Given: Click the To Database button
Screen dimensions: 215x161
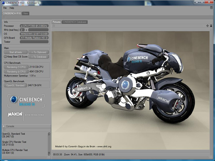Looking at the screenshot, I should [38, 57].
